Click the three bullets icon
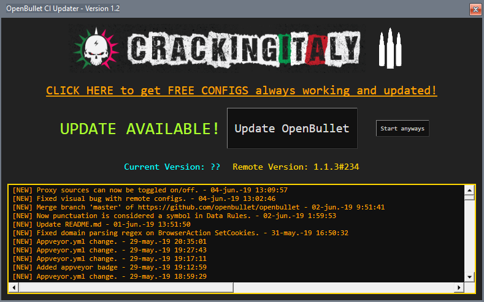The height and width of the screenshot is (302, 484). click(x=390, y=48)
